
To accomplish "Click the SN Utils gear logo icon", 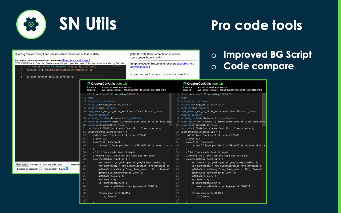I will point(31,24).
